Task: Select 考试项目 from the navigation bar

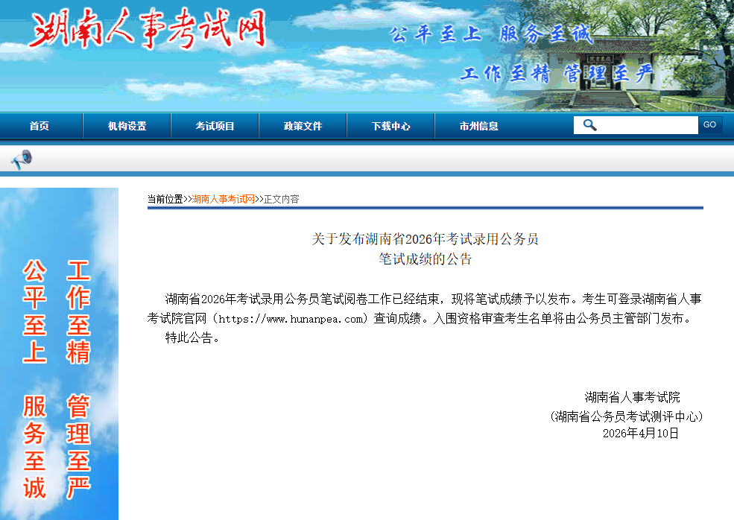Action: 215,126
